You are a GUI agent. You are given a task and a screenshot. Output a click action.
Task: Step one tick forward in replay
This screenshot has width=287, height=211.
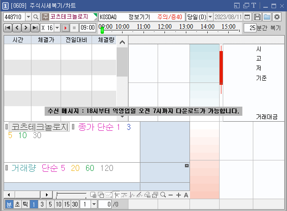coord(26,28)
